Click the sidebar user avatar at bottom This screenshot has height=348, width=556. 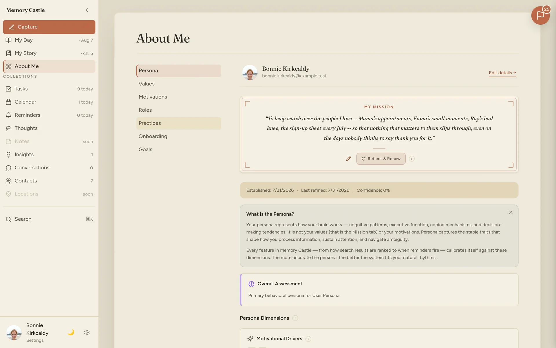pos(14,332)
